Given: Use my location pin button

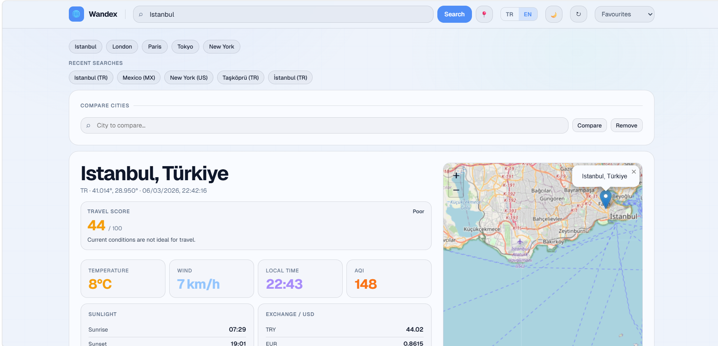Looking at the screenshot, I should (x=484, y=14).
